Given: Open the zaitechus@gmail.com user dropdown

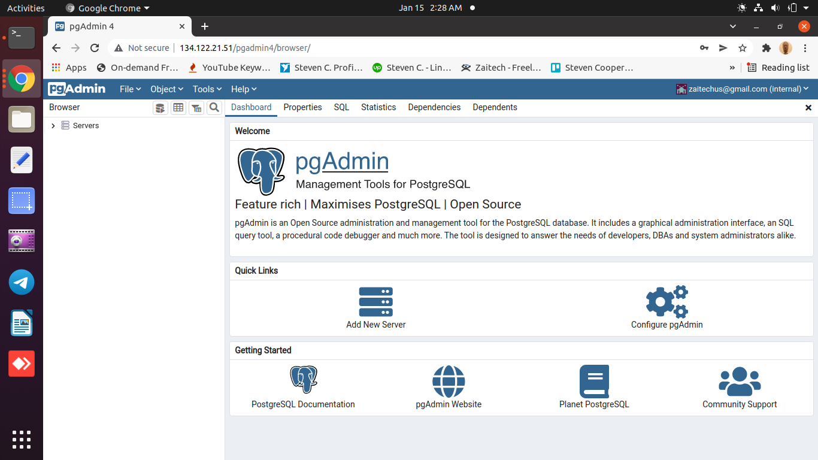Looking at the screenshot, I should tap(743, 89).
